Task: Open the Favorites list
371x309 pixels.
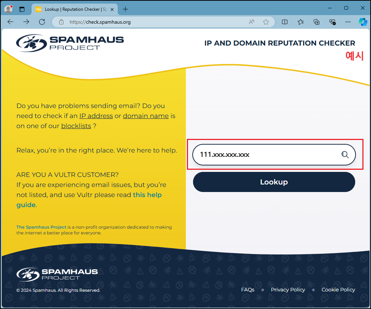Action: 300,22
